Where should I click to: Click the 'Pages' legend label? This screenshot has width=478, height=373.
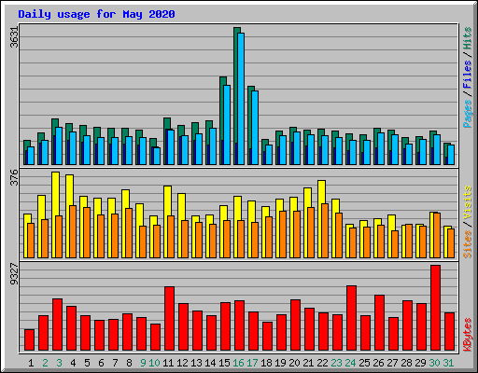[x=467, y=114]
